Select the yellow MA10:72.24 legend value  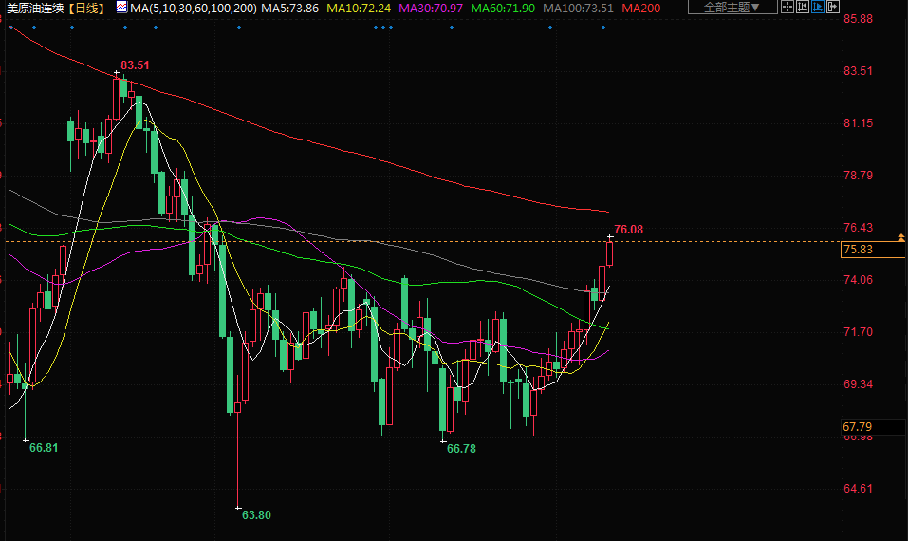coord(359,9)
